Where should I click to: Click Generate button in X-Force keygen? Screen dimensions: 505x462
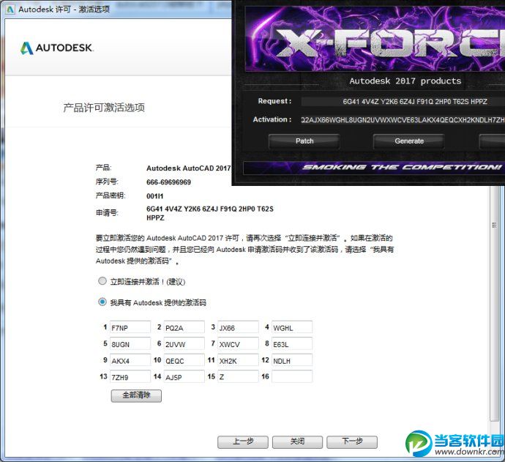tap(409, 141)
